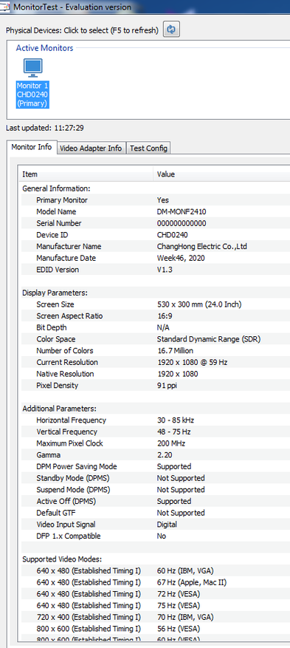290x648 pixels.
Task: Click the 1920 x 1080 @ 59 Hz value
Action: coord(193,362)
